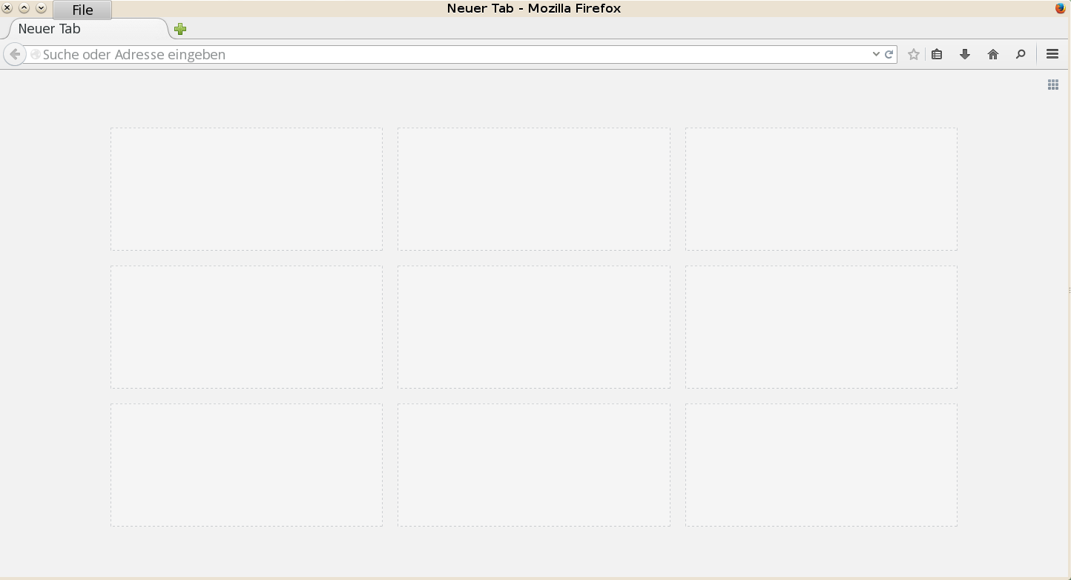Open the Downloads icon
Image resolution: width=1071 pixels, height=580 pixels.
[x=964, y=53]
